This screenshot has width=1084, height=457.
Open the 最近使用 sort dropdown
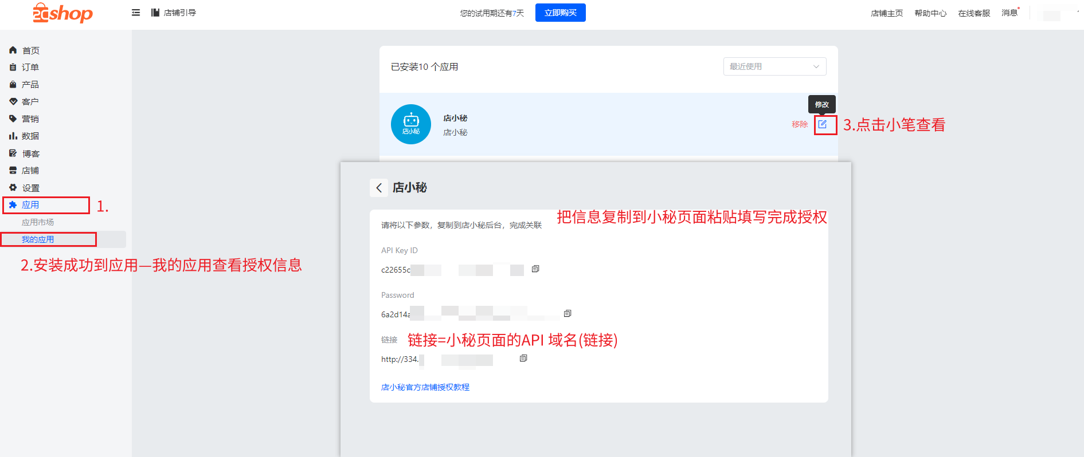pos(774,66)
